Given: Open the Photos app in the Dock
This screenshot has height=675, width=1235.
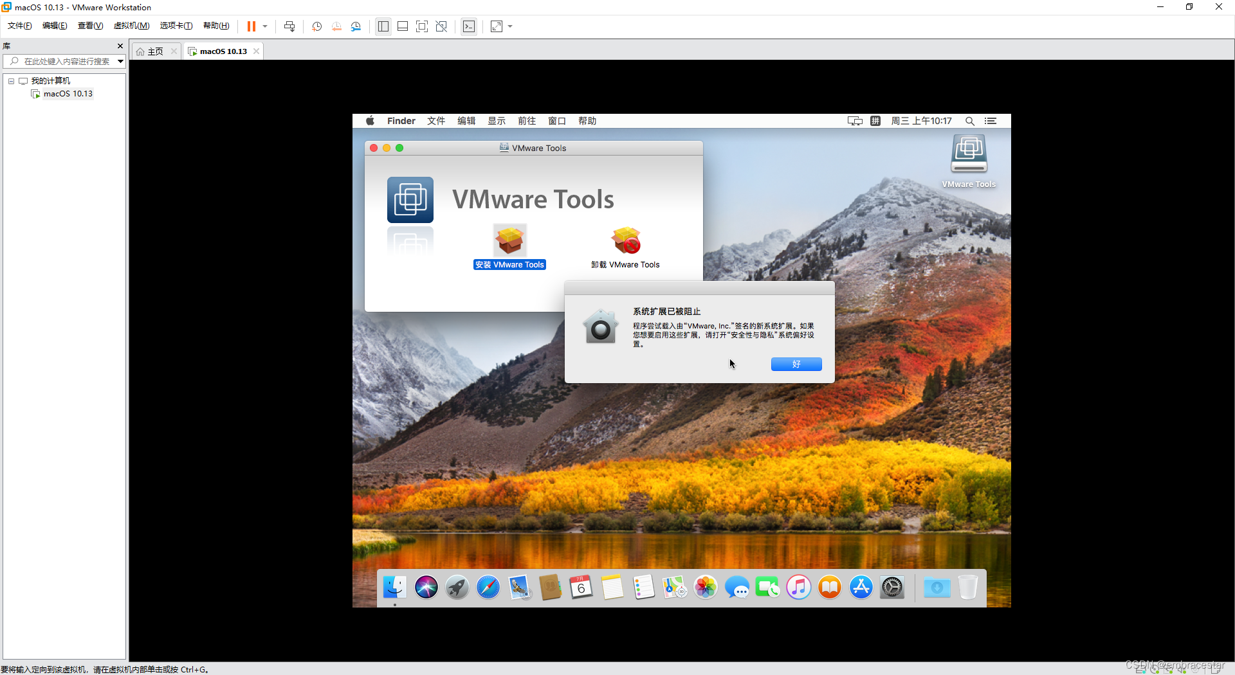Looking at the screenshot, I should [706, 587].
